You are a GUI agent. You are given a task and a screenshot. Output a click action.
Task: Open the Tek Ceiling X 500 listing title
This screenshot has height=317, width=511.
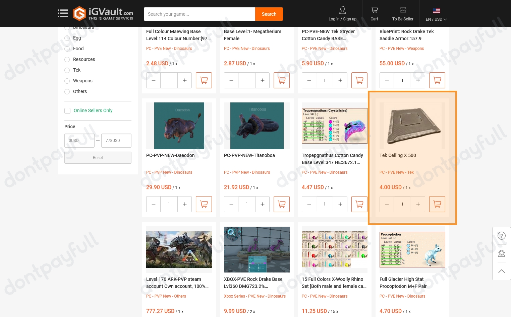click(398, 155)
